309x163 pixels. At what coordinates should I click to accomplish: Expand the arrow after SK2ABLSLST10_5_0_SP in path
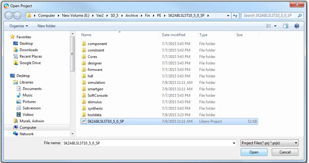(208, 16)
